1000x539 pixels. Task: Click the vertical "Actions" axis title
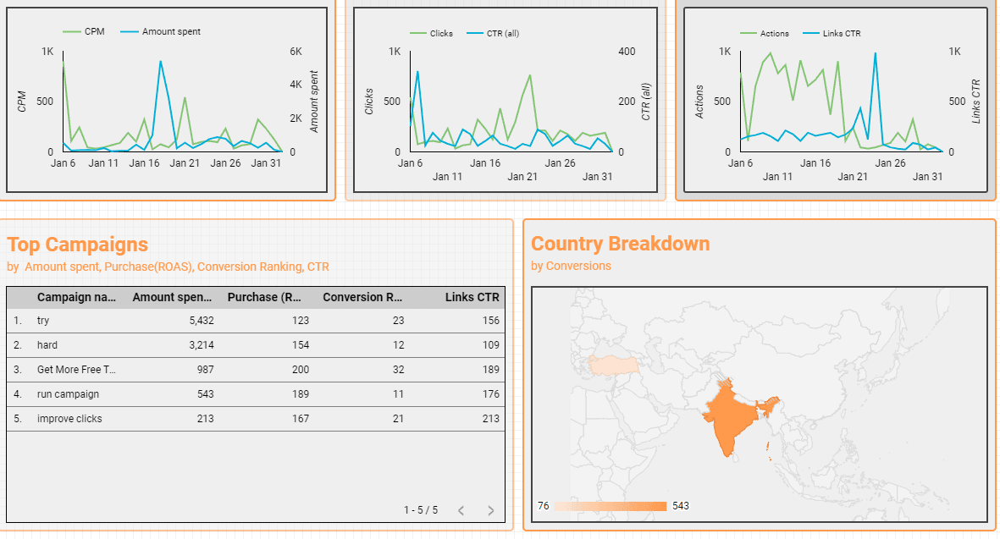coord(699,102)
